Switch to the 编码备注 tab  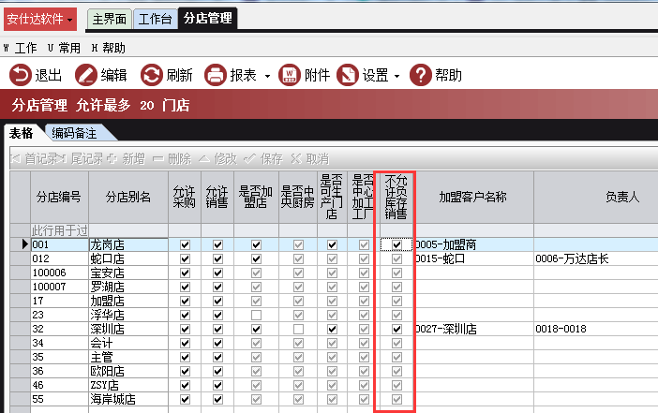pos(74,133)
